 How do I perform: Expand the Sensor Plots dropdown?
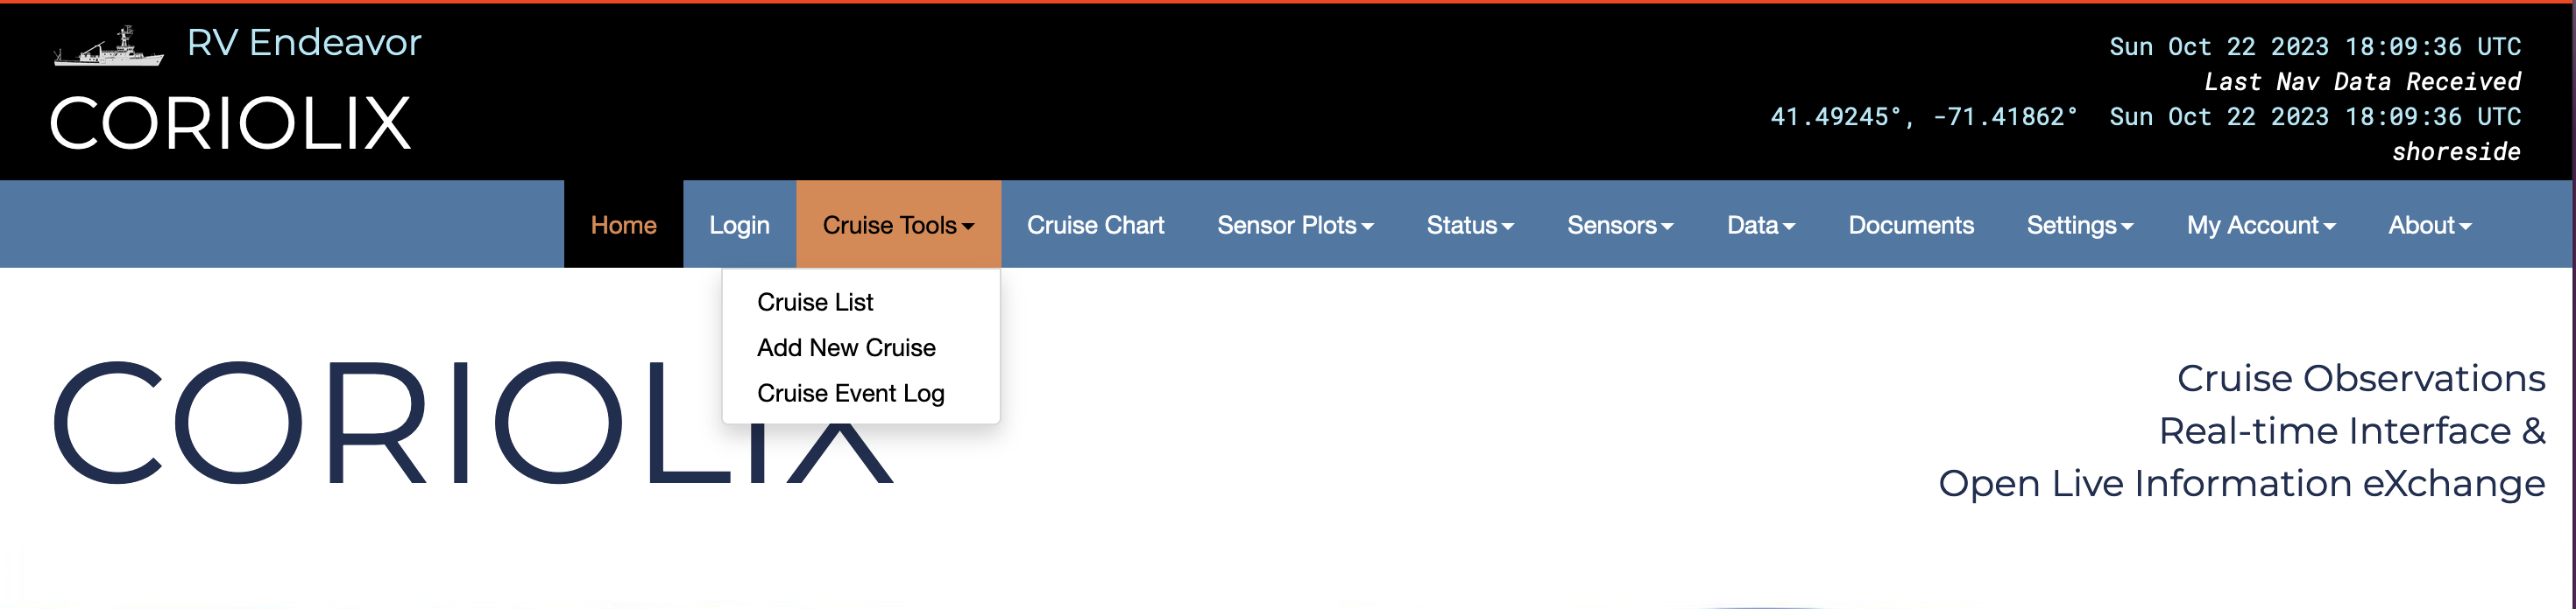[1294, 226]
